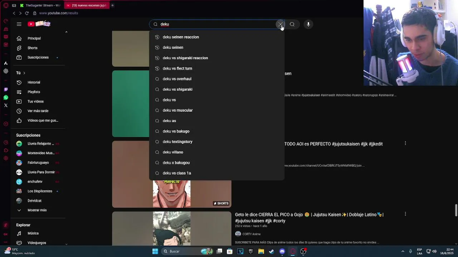Select suggestion deku vs muscular
Viewport: 458px width, 257px height.
tap(217, 110)
